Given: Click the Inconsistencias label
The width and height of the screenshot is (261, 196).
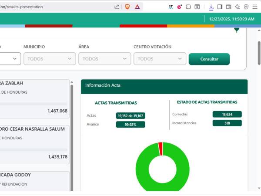Looking at the screenshot, I should (x=184, y=123).
